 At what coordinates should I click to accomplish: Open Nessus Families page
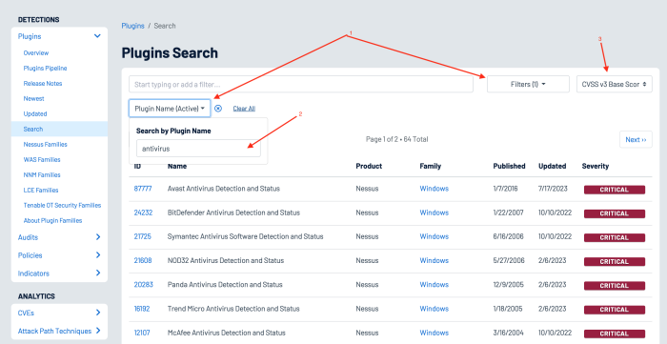point(45,144)
